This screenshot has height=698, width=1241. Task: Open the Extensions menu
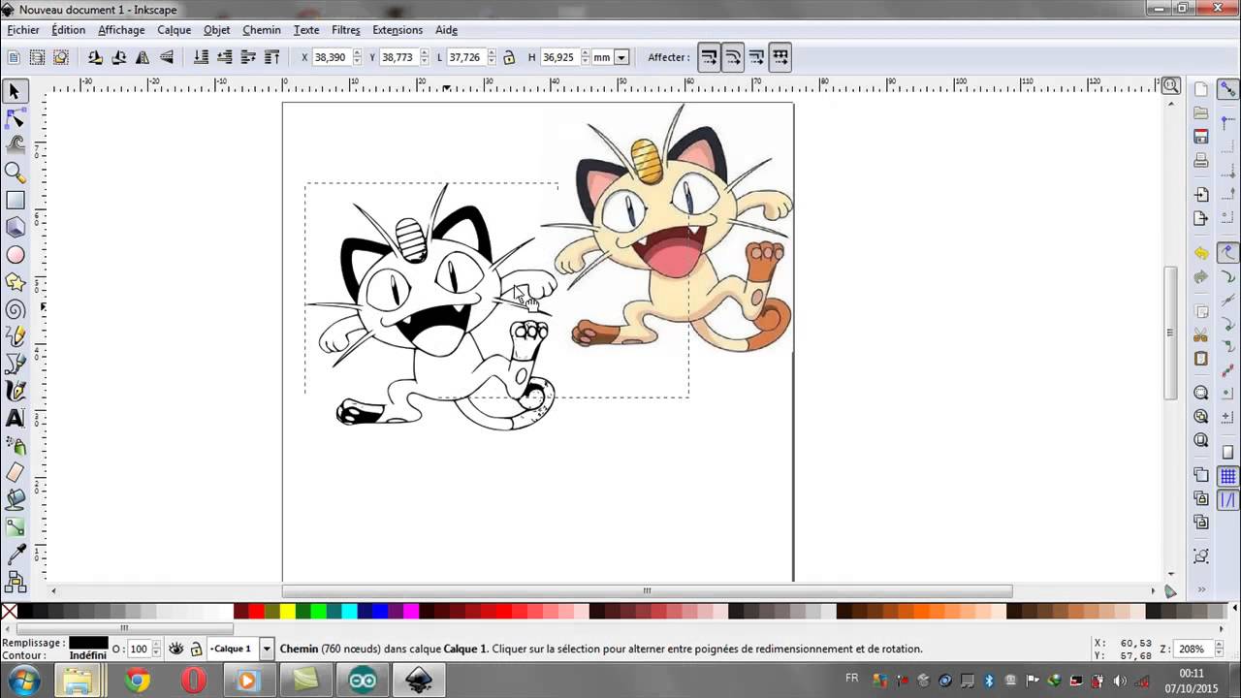(x=398, y=30)
